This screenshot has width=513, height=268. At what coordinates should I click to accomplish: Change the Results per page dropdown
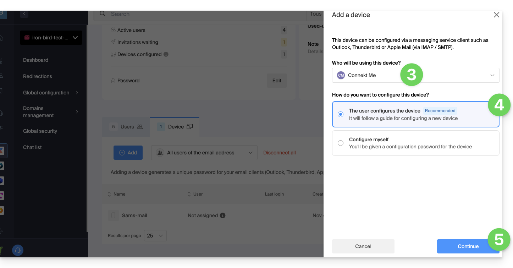(x=155, y=236)
